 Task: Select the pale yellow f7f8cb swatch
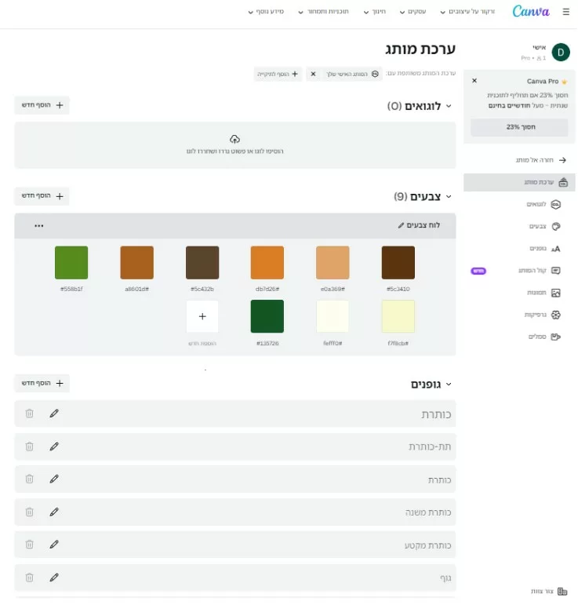pyautogui.click(x=398, y=316)
